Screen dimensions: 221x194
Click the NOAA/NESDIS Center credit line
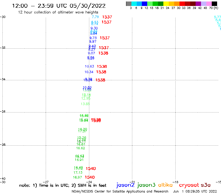coord(120,192)
